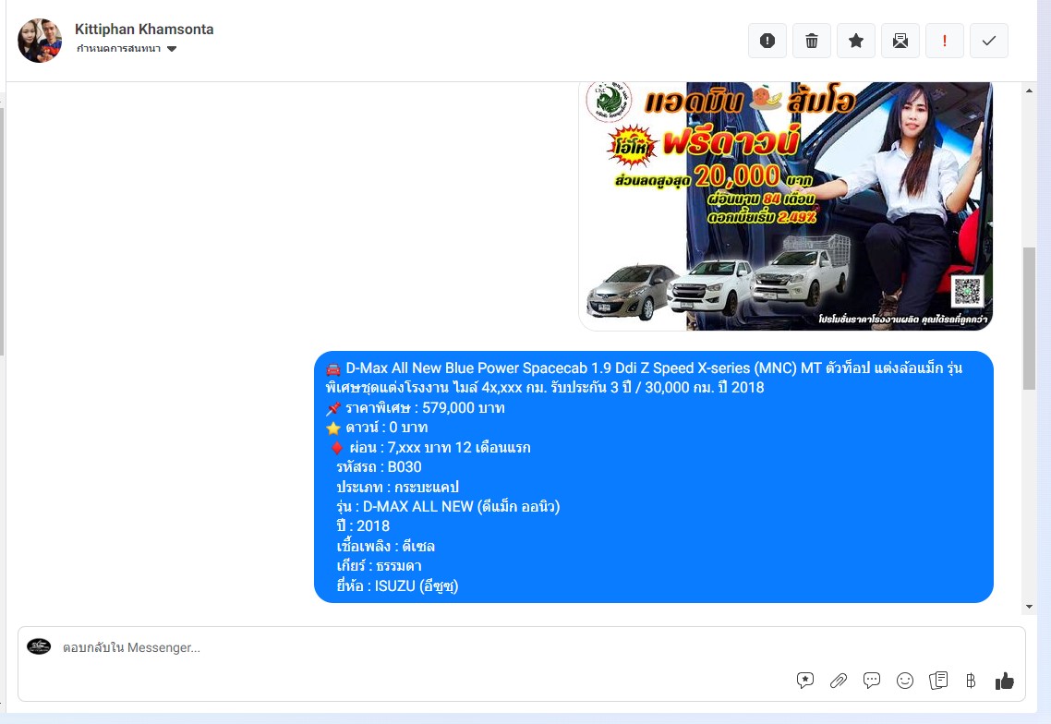The height and width of the screenshot is (724, 1051).
Task: Send a thumbs up like
Action: [x=1004, y=682]
